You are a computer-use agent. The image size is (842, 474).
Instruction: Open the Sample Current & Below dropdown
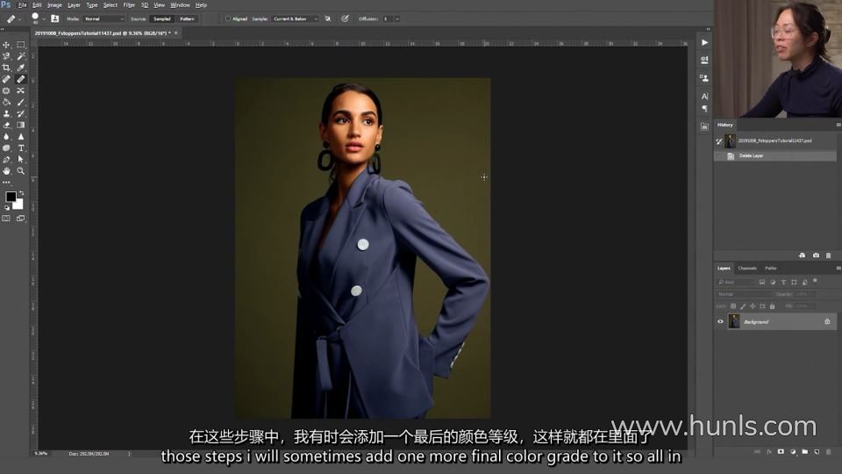(295, 18)
